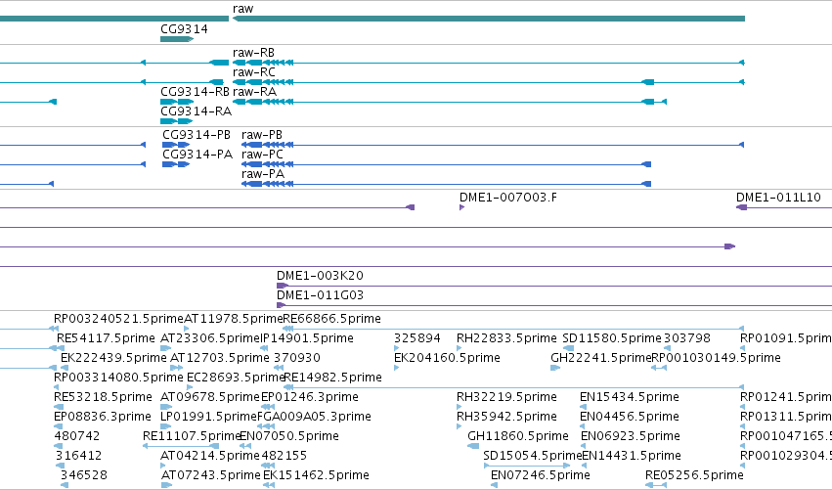Click EC28693.5prime EST label

point(237,378)
